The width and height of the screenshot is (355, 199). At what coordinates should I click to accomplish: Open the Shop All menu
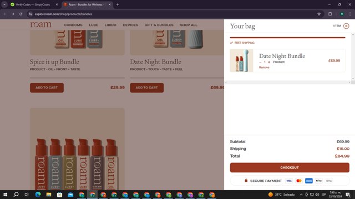(x=189, y=25)
